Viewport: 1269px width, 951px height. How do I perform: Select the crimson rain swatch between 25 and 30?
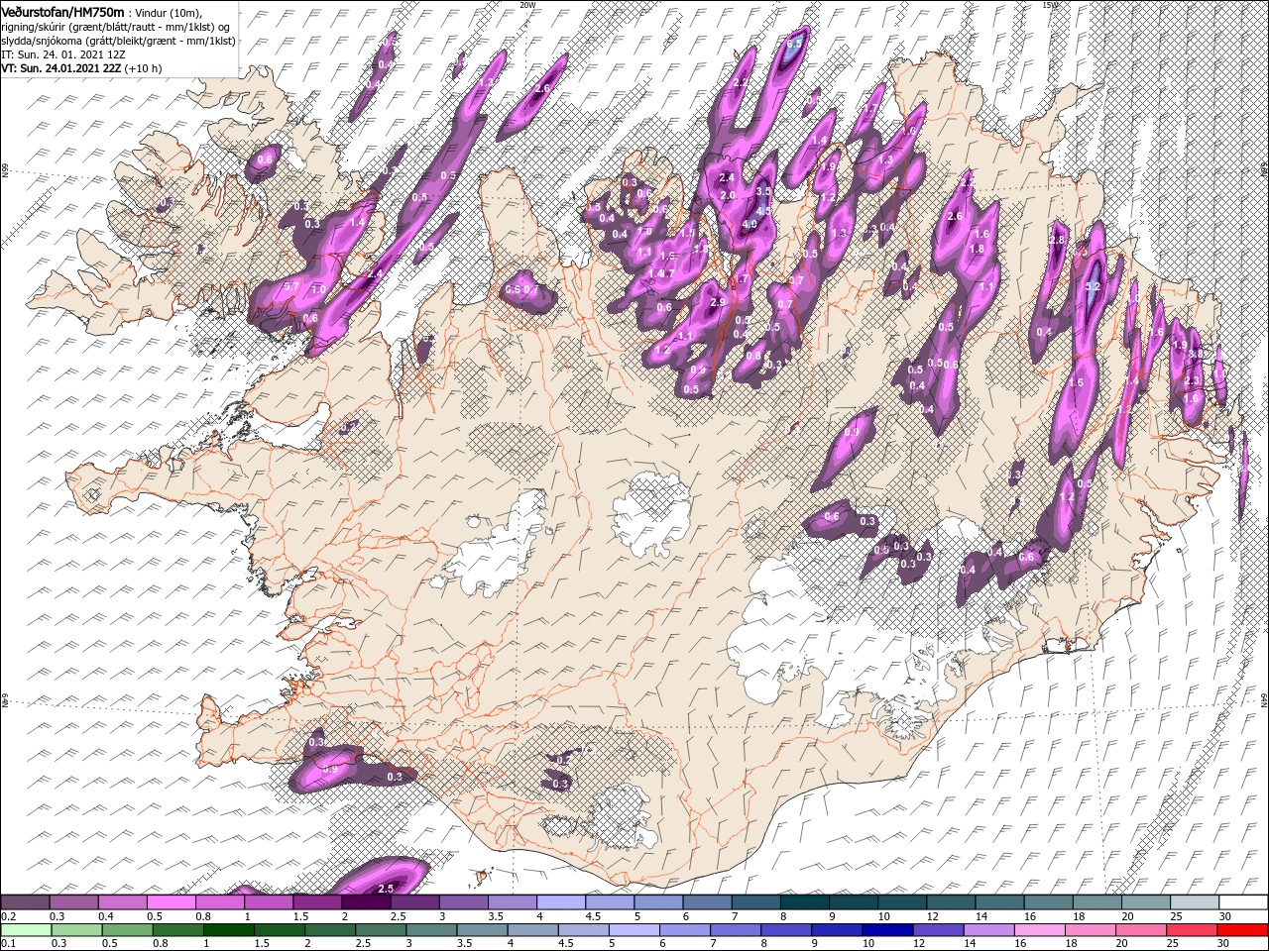coord(1194,929)
